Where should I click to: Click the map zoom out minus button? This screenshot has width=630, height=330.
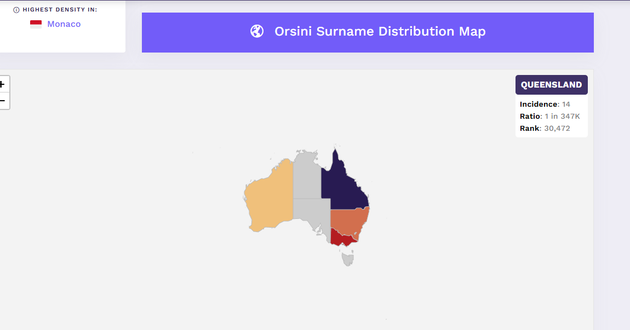point(3,101)
